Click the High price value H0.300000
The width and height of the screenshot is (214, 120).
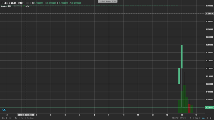50,3
